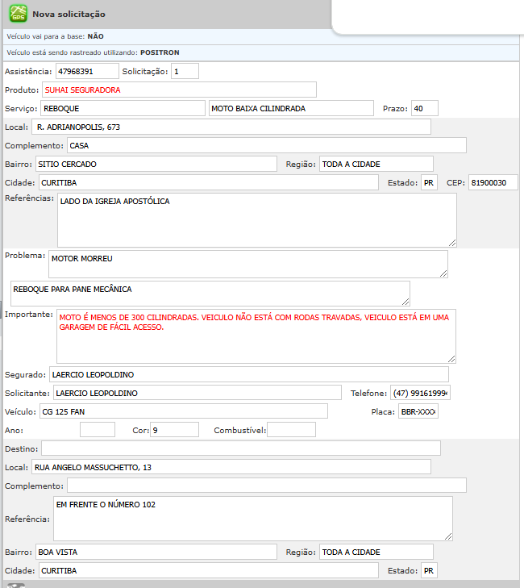Image resolution: width=524 pixels, height=588 pixels.
Task: Click resize handle of Problema textarea
Action: coord(443,273)
